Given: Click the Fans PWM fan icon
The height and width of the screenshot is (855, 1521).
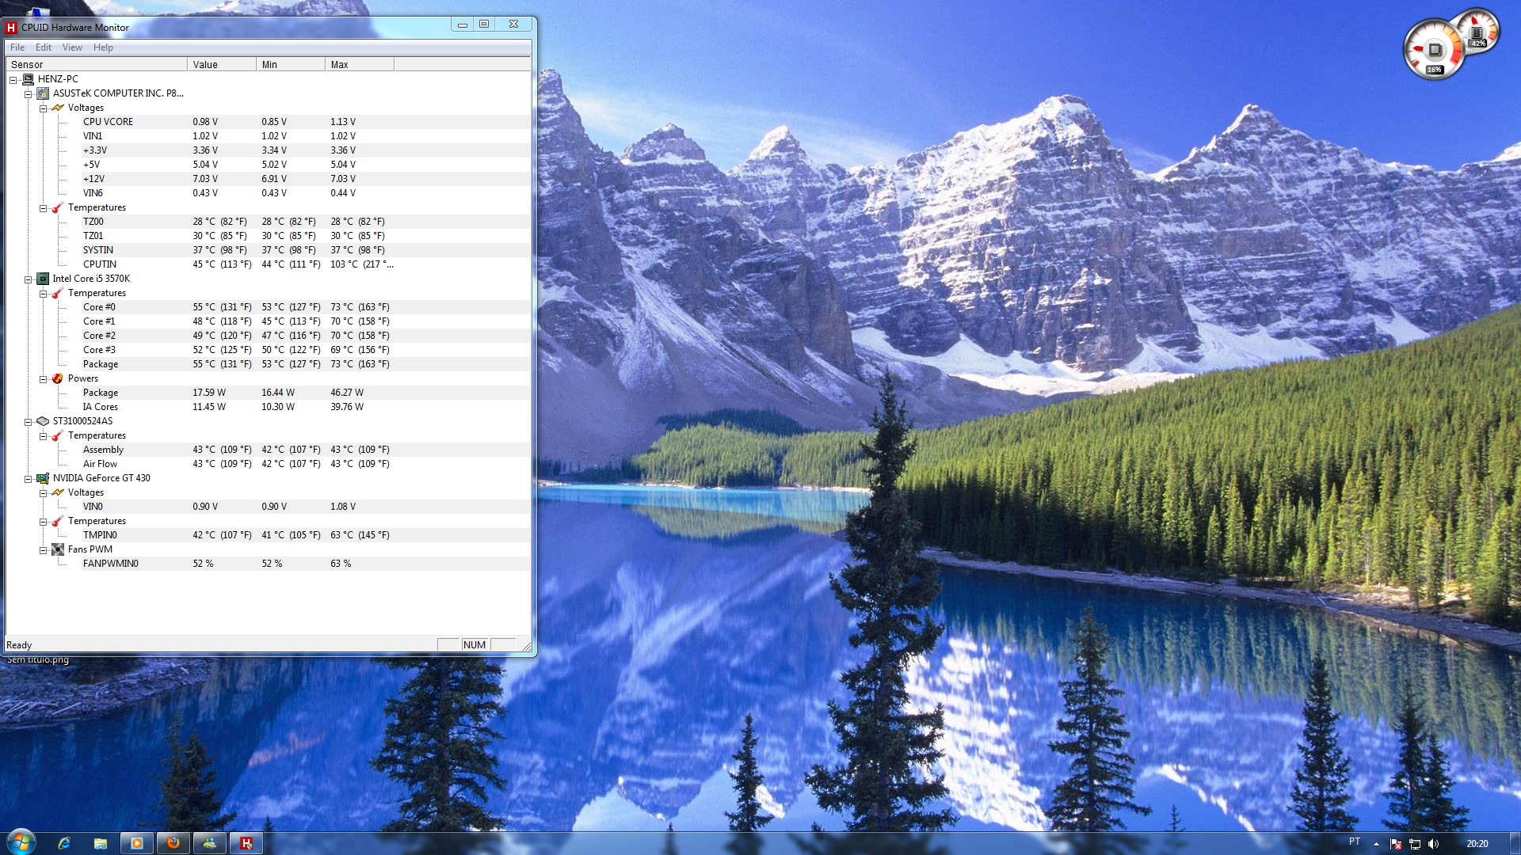Looking at the screenshot, I should coord(58,549).
